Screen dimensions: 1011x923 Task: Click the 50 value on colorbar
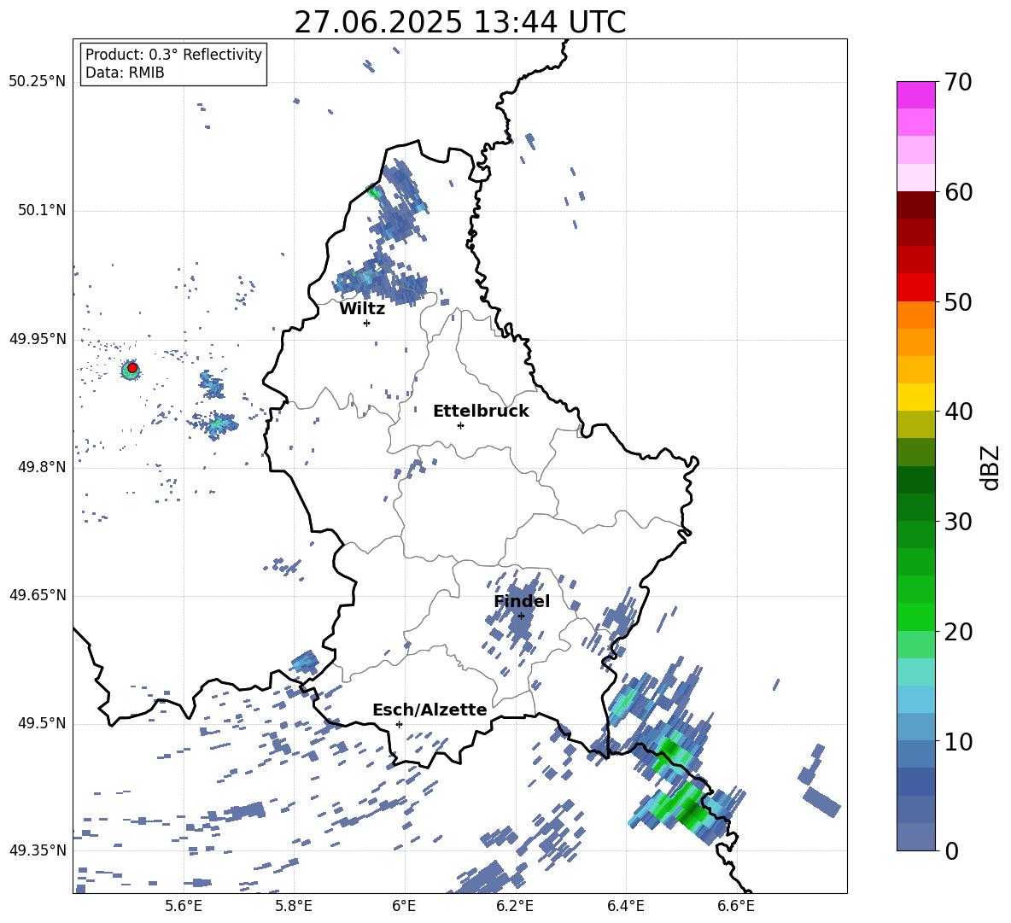958,301
